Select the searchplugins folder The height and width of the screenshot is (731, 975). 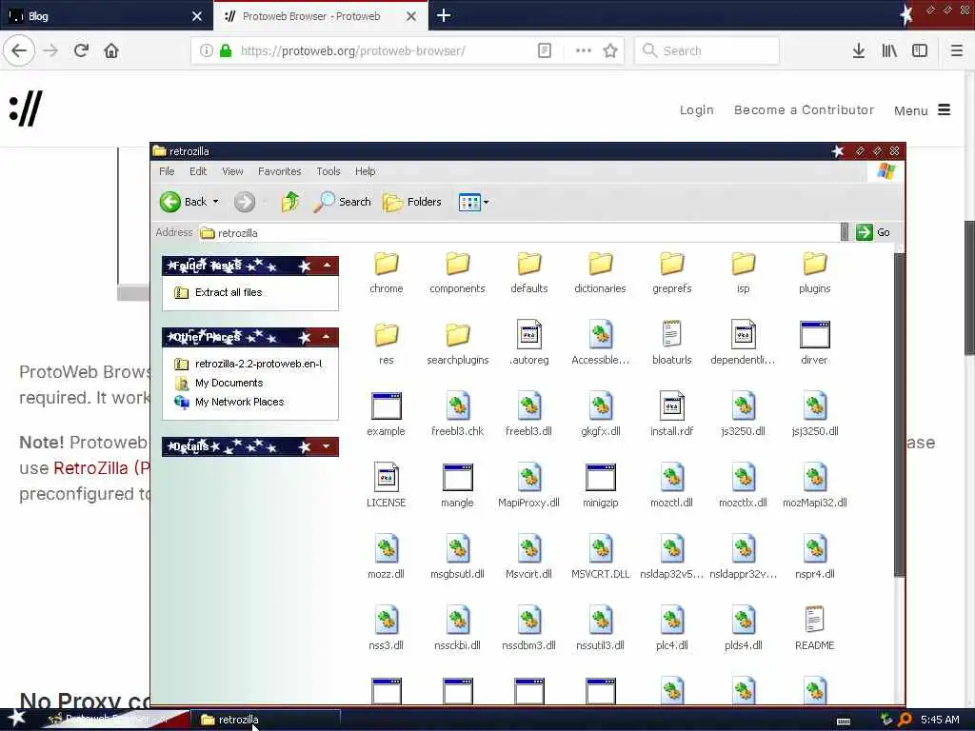click(458, 342)
